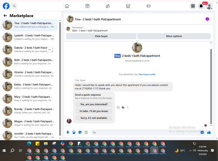Image resolution: width=218 pixels, height=161 pixels.
Task: Click conversation list scrollbar
Action: (60, 79)
